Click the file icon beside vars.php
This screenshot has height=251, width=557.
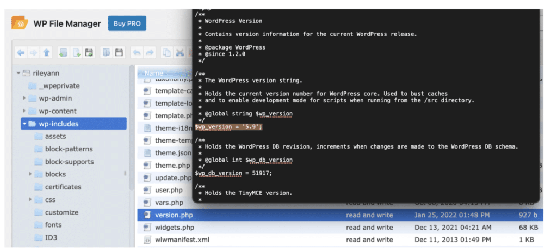pos(147,203)
